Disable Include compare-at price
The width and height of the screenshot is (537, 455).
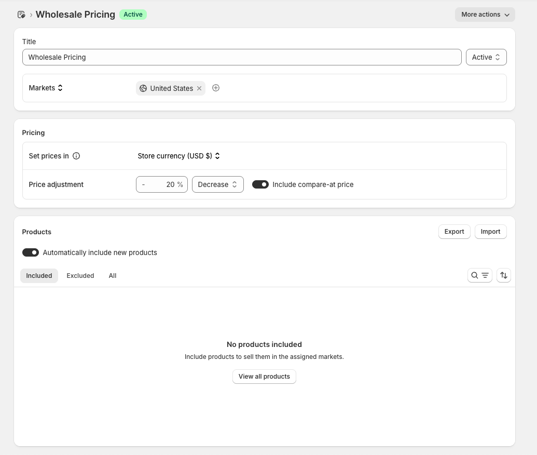260,184
